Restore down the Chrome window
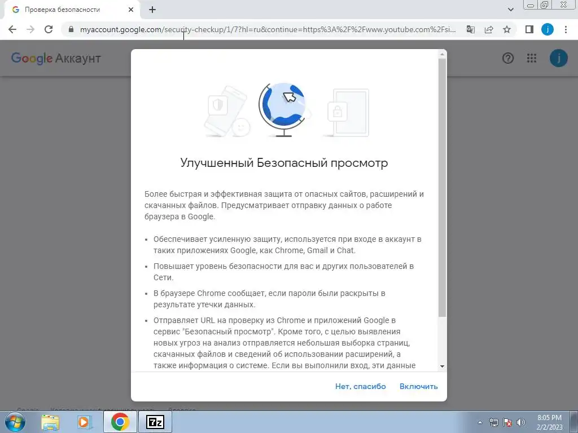The image size is (578, 433). pos(544,5)
